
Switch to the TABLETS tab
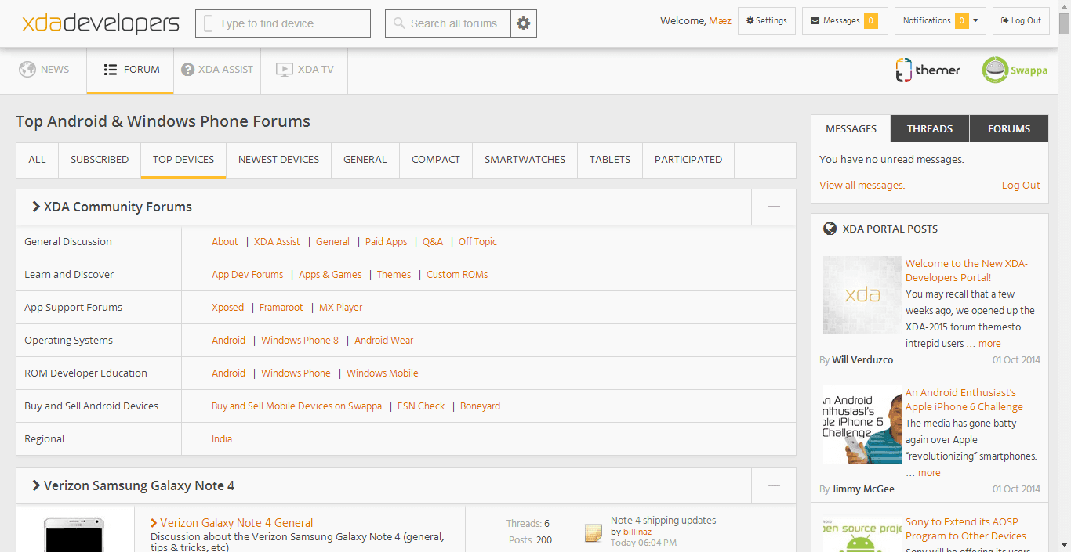coord(610,160)
